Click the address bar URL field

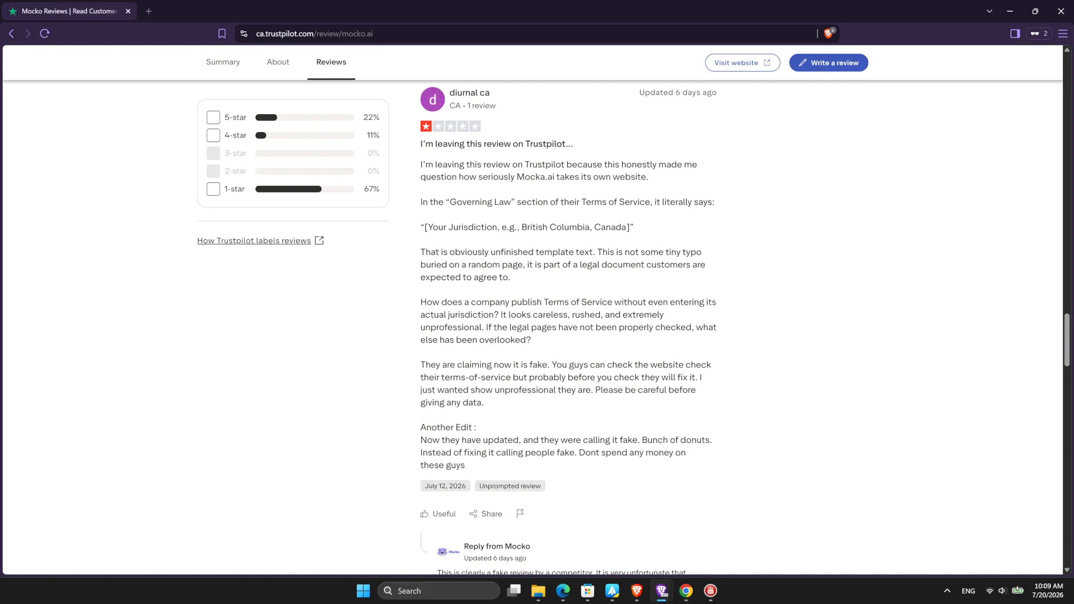click(x=531, y=34)
